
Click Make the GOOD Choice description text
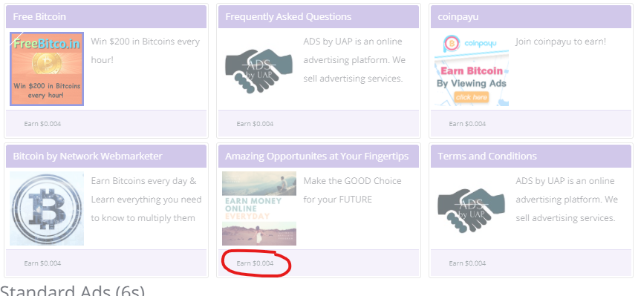(352, 190)
